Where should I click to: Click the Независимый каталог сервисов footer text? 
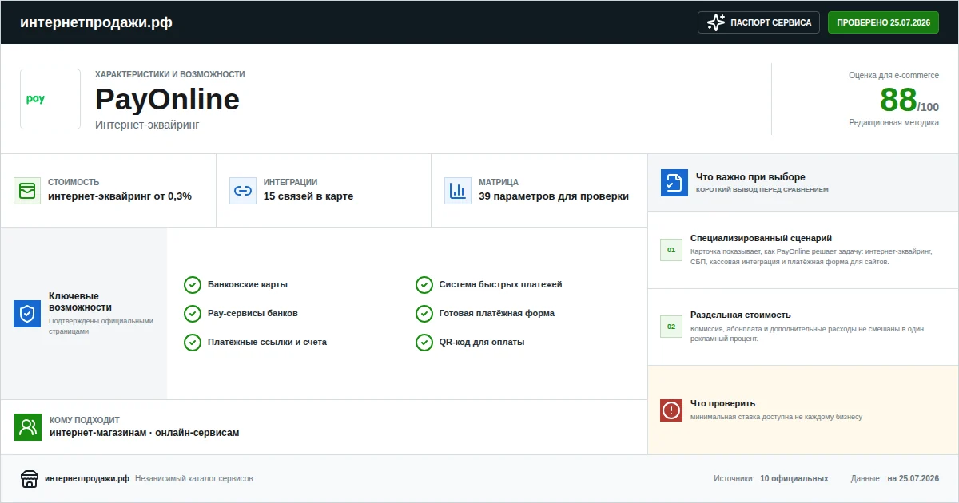tap(194, 478)
